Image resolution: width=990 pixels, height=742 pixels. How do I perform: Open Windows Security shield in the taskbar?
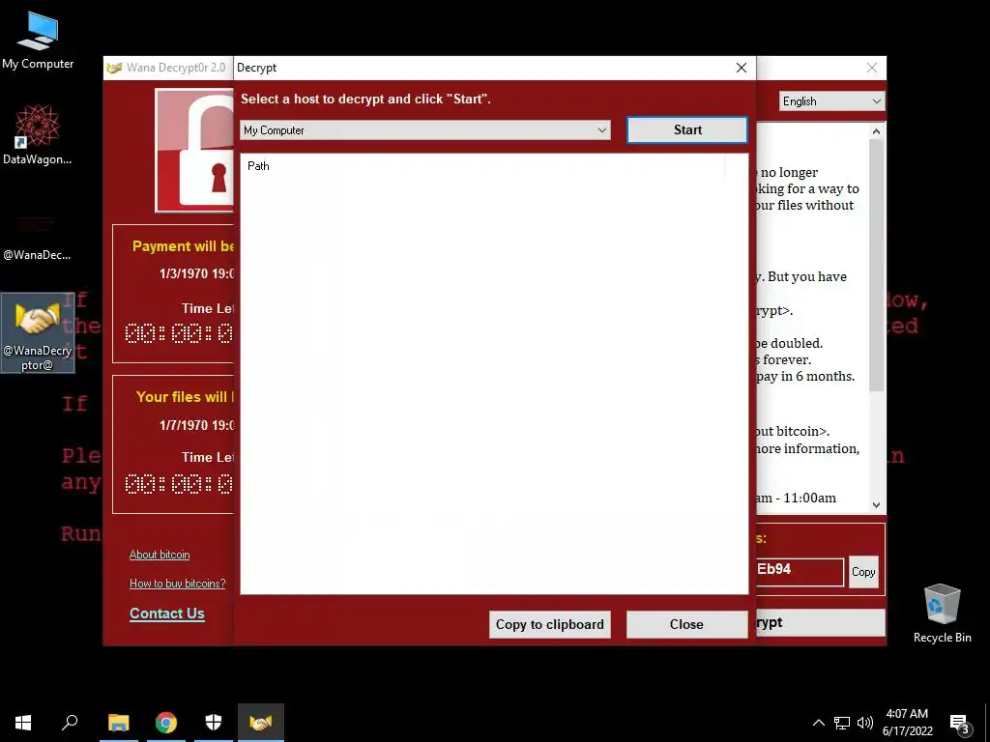tap(214, 723)
